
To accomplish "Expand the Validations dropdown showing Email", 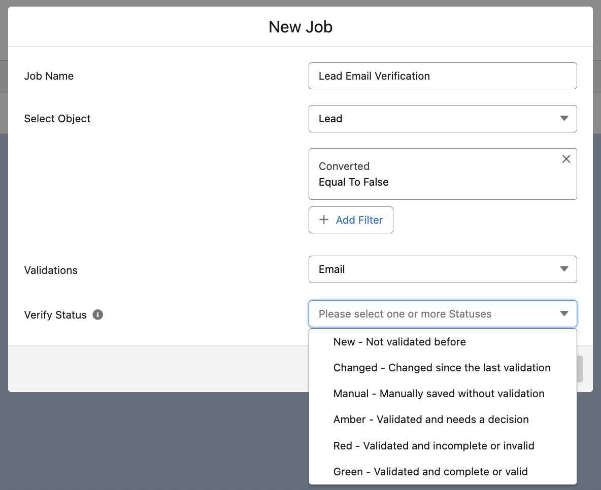I will coord(442,269).
